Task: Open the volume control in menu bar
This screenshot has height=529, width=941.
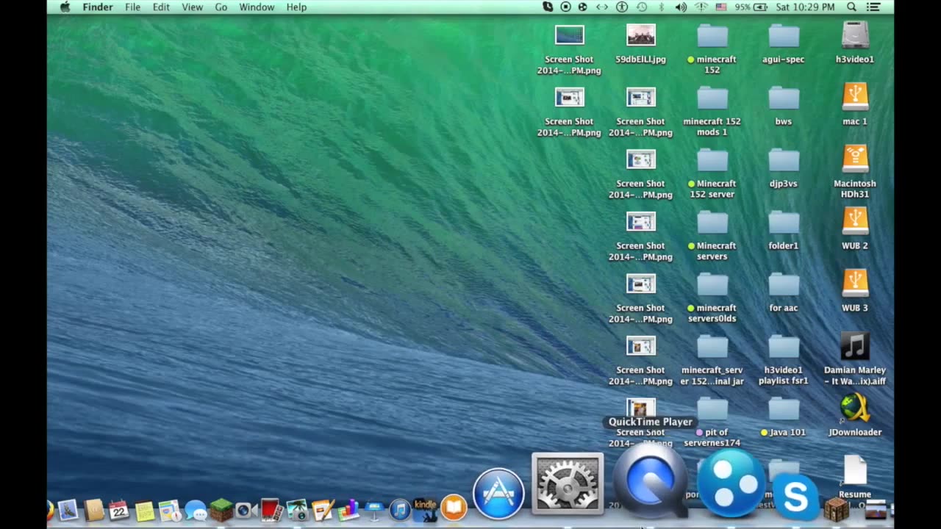Action: coord(681,7)
